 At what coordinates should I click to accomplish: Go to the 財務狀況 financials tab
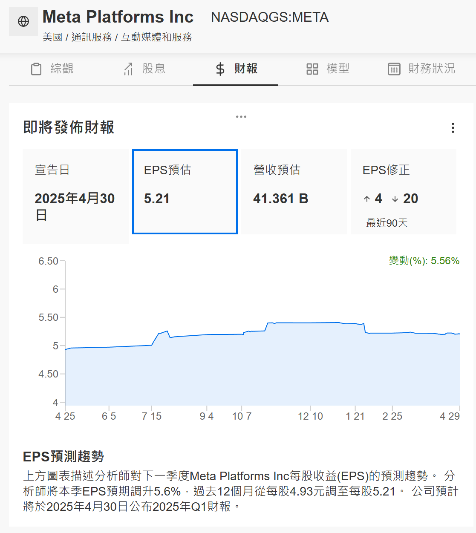tap(421, 69)
